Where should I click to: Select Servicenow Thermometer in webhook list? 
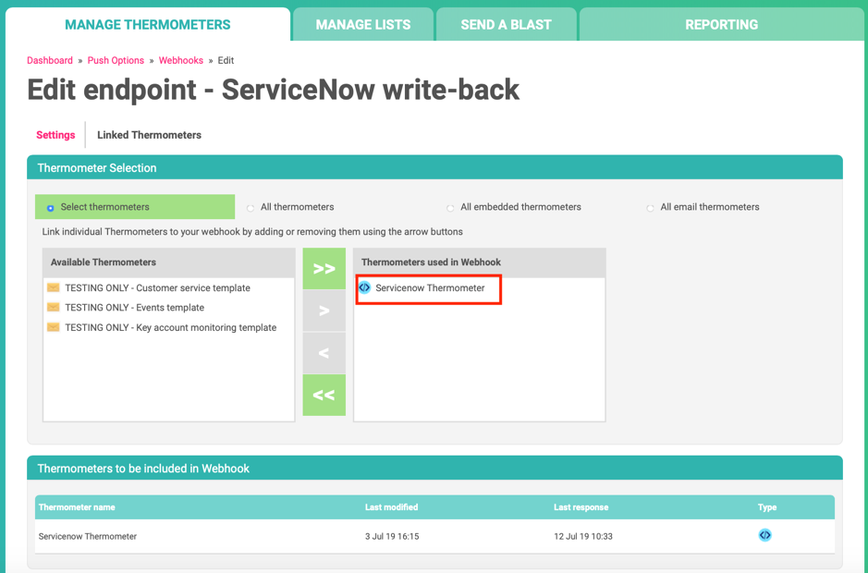430,287
